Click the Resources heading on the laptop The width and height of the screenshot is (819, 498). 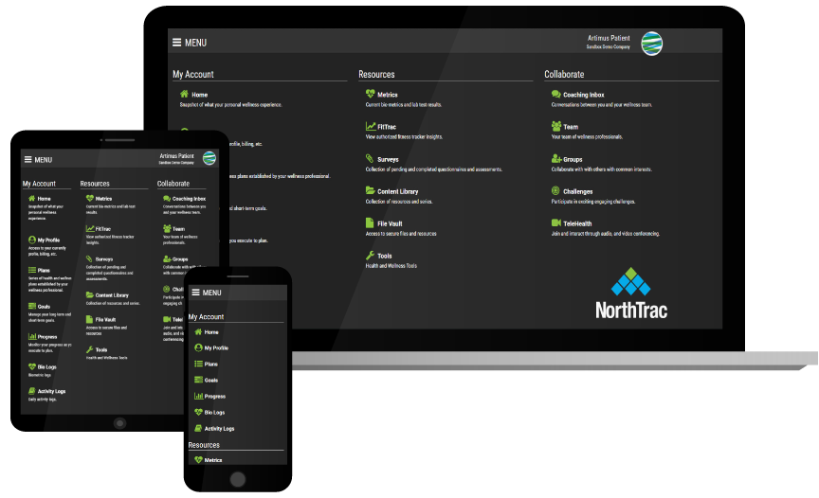376,74
